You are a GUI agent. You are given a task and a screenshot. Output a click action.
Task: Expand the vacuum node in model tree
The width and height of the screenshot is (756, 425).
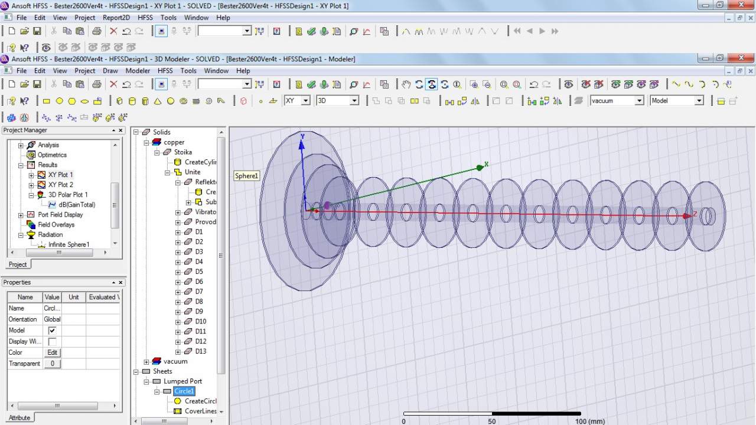coord(146,362)
